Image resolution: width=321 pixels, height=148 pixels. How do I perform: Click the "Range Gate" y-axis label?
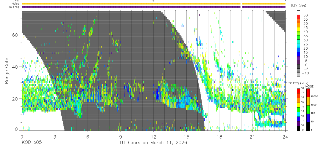7,70
